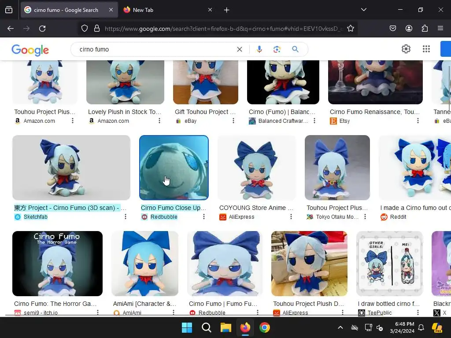List all tabs dropdown arrow
This screenshot has height=338, width=451.
[364, 10]
